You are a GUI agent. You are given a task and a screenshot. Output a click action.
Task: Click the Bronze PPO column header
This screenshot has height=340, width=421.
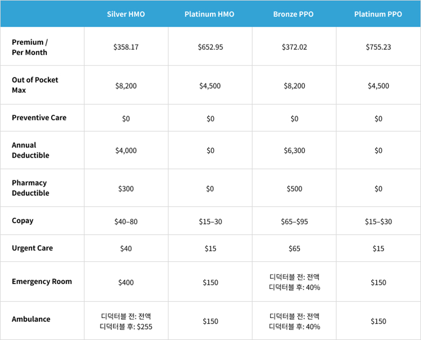tap(294, 14)
